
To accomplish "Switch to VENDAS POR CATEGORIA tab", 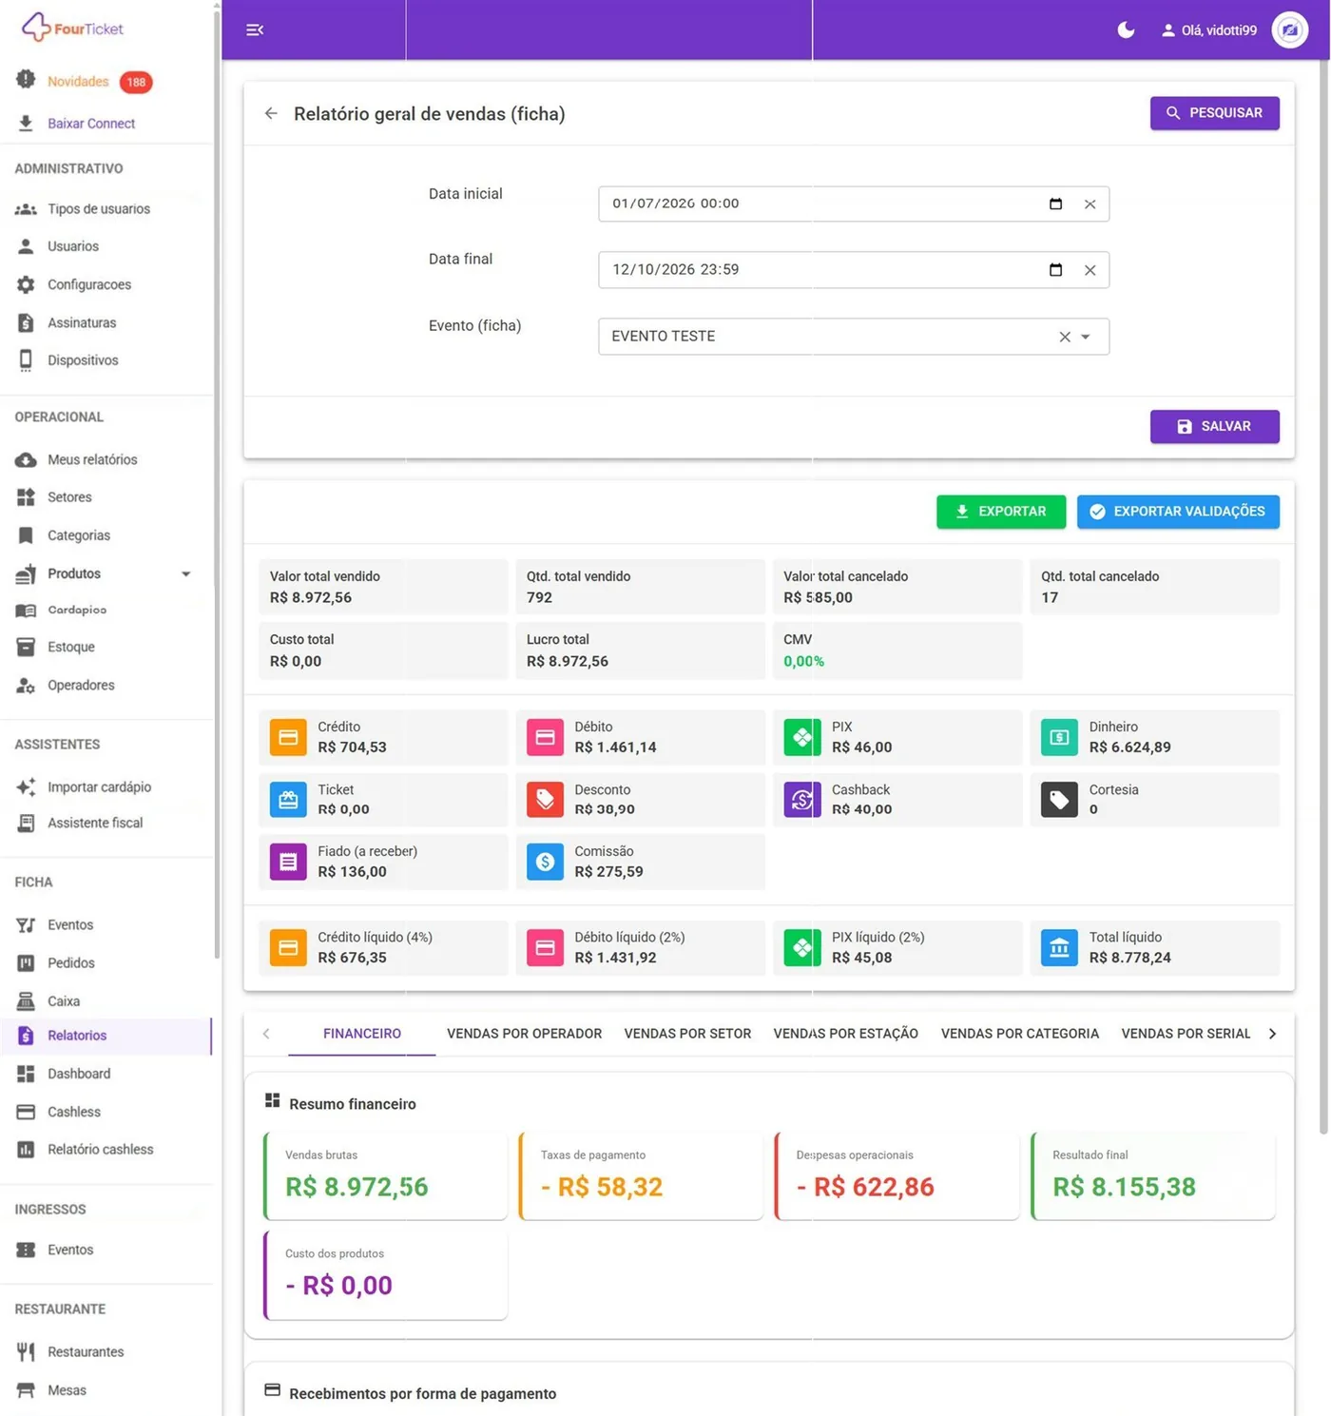I will [1020, 1034].
